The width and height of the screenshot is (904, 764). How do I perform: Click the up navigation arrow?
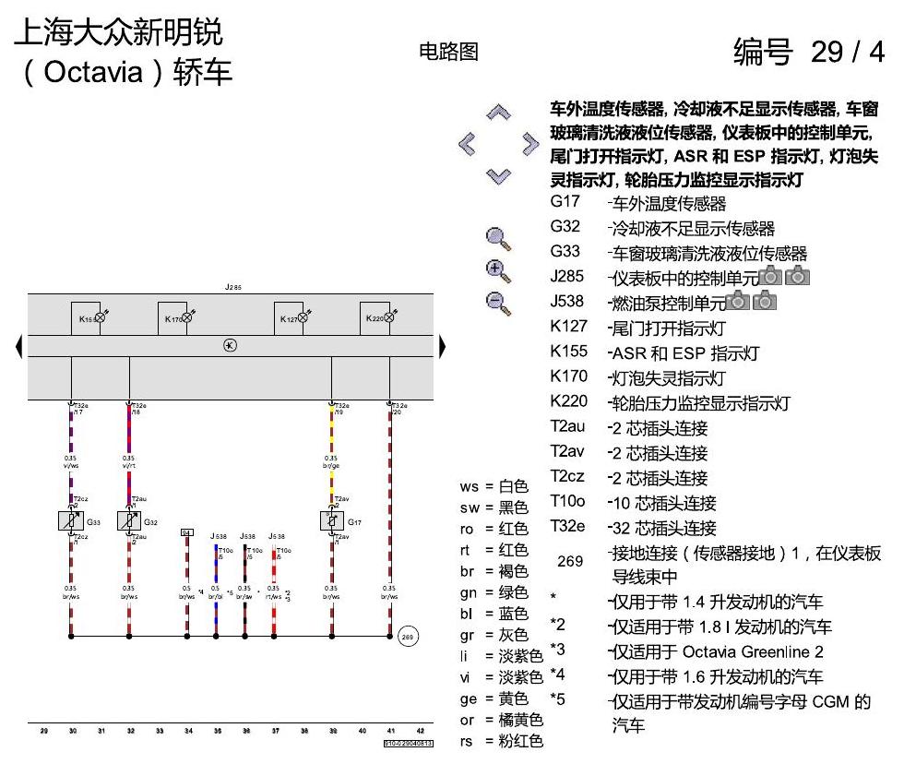click(498, 112)
